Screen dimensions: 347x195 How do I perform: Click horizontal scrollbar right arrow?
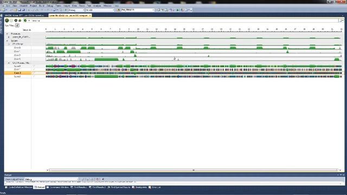click(340, 170)
